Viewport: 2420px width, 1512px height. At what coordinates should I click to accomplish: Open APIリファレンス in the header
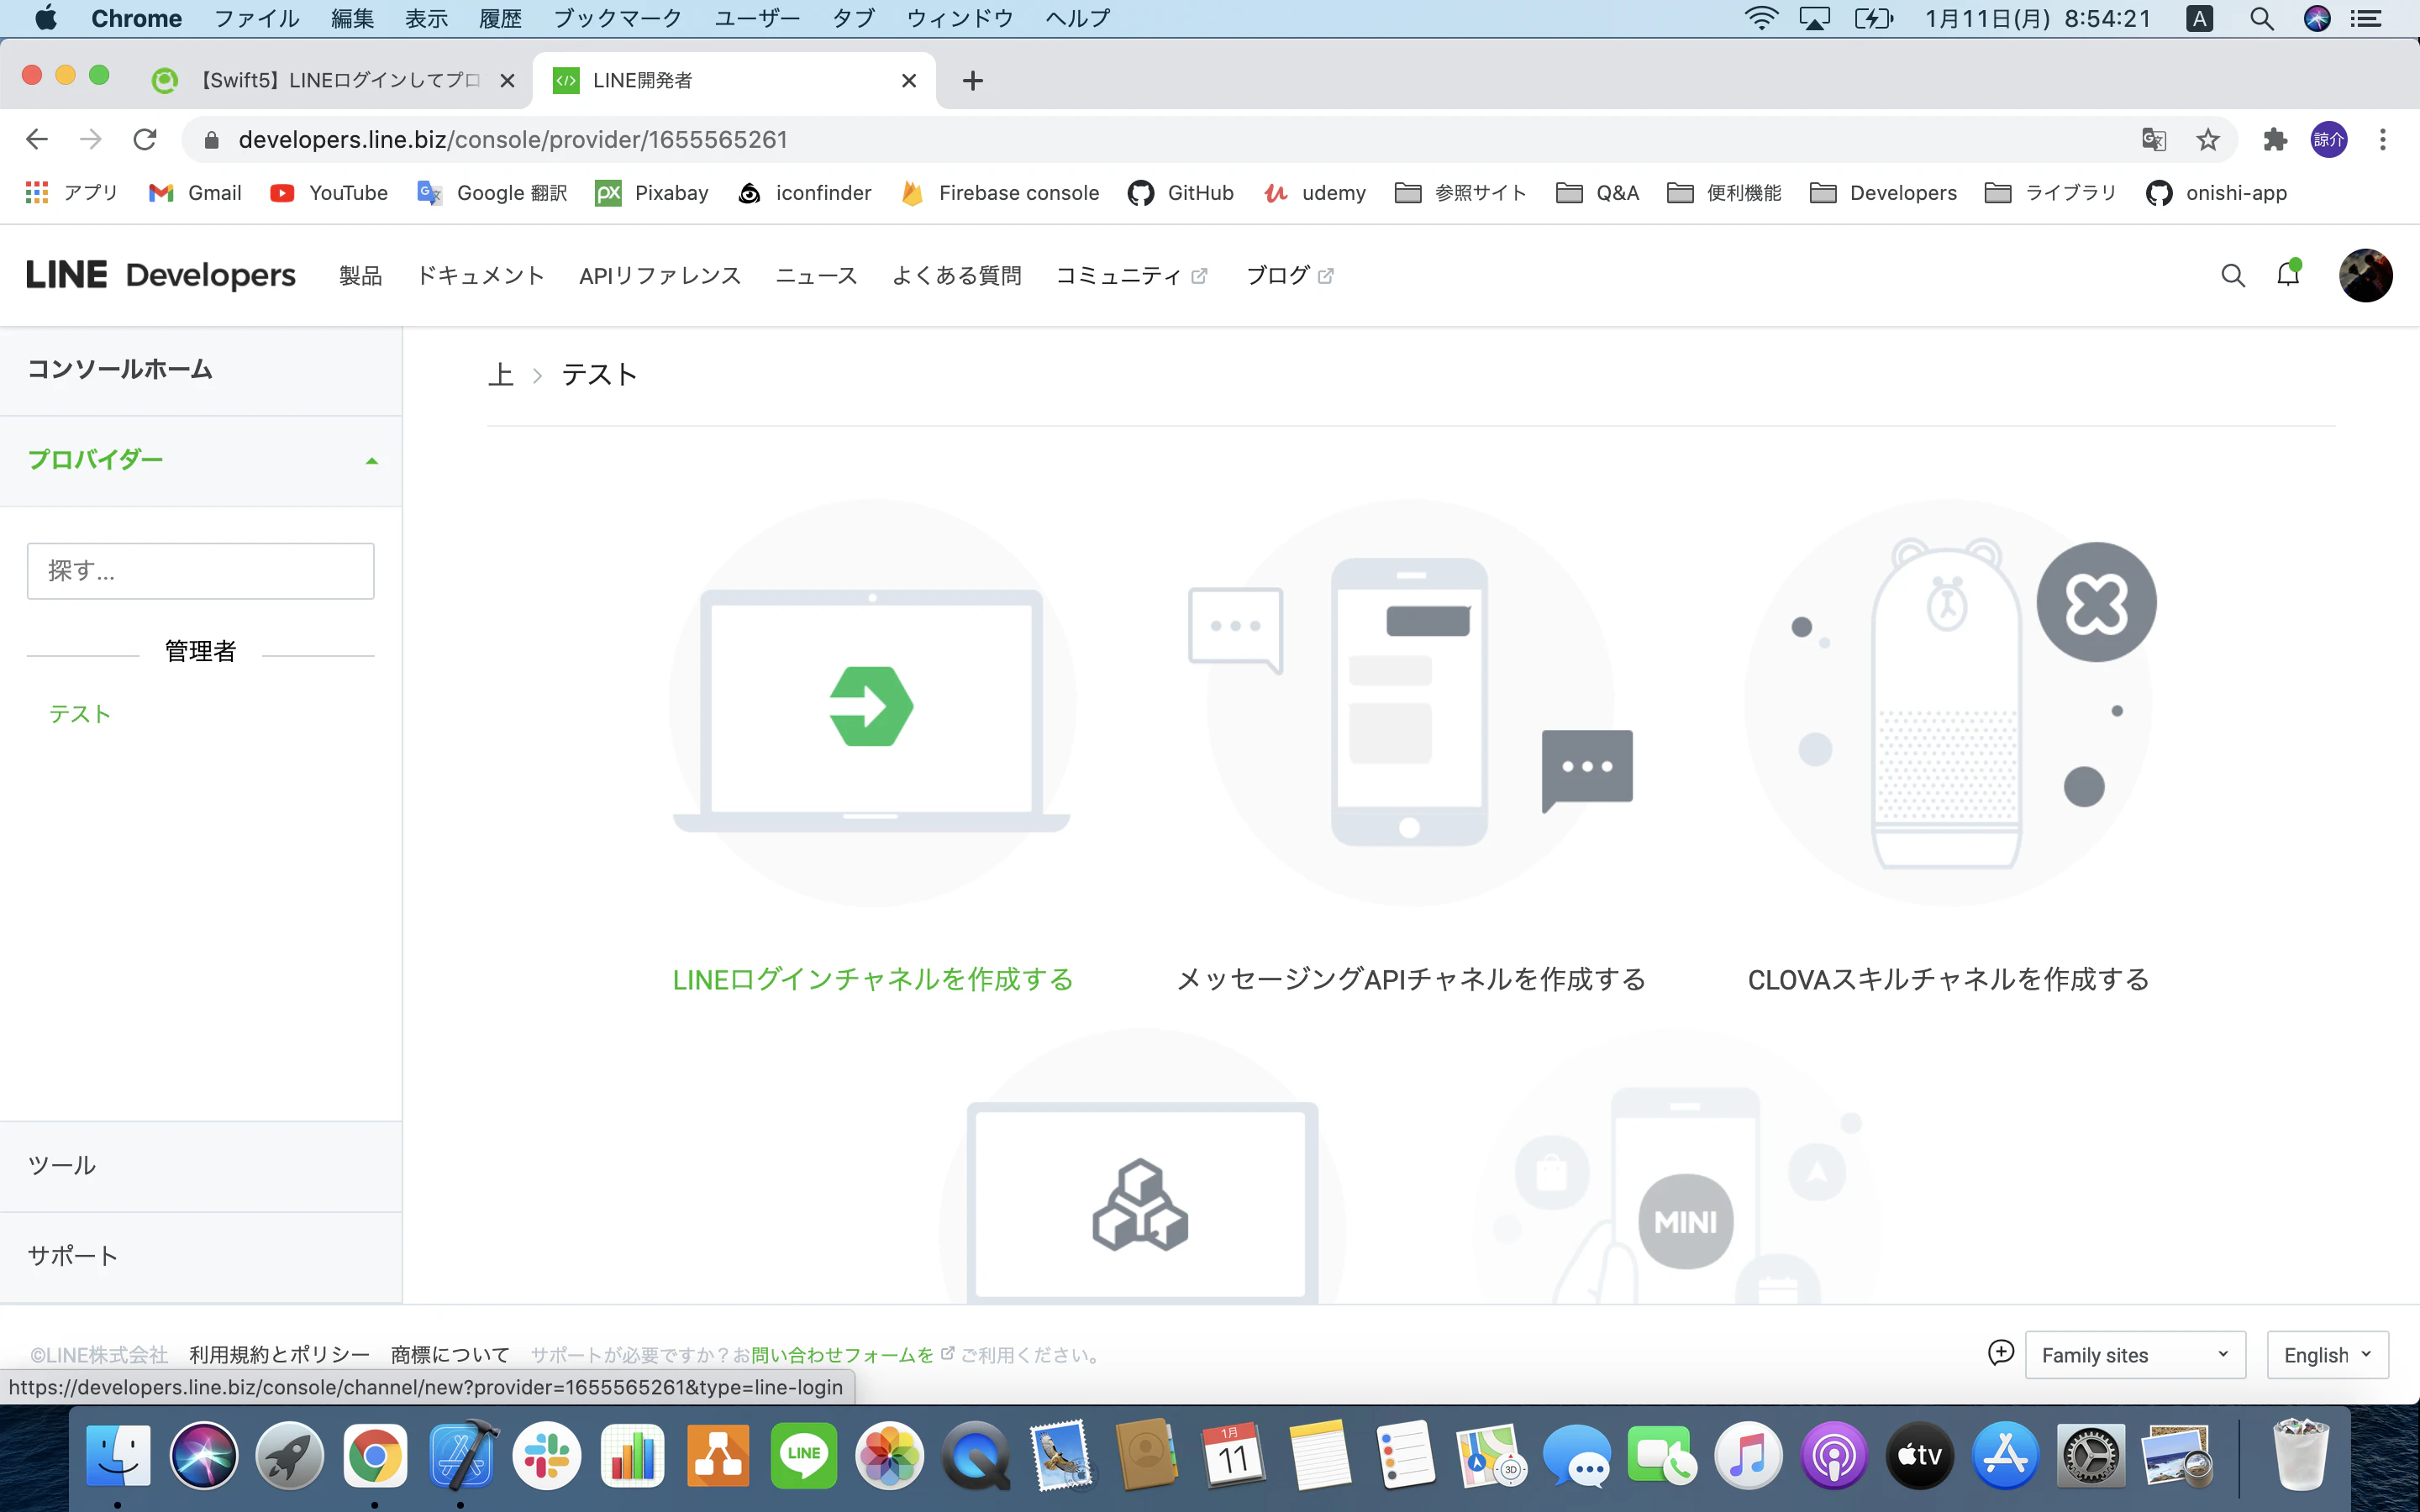click(x=660, y=276)
